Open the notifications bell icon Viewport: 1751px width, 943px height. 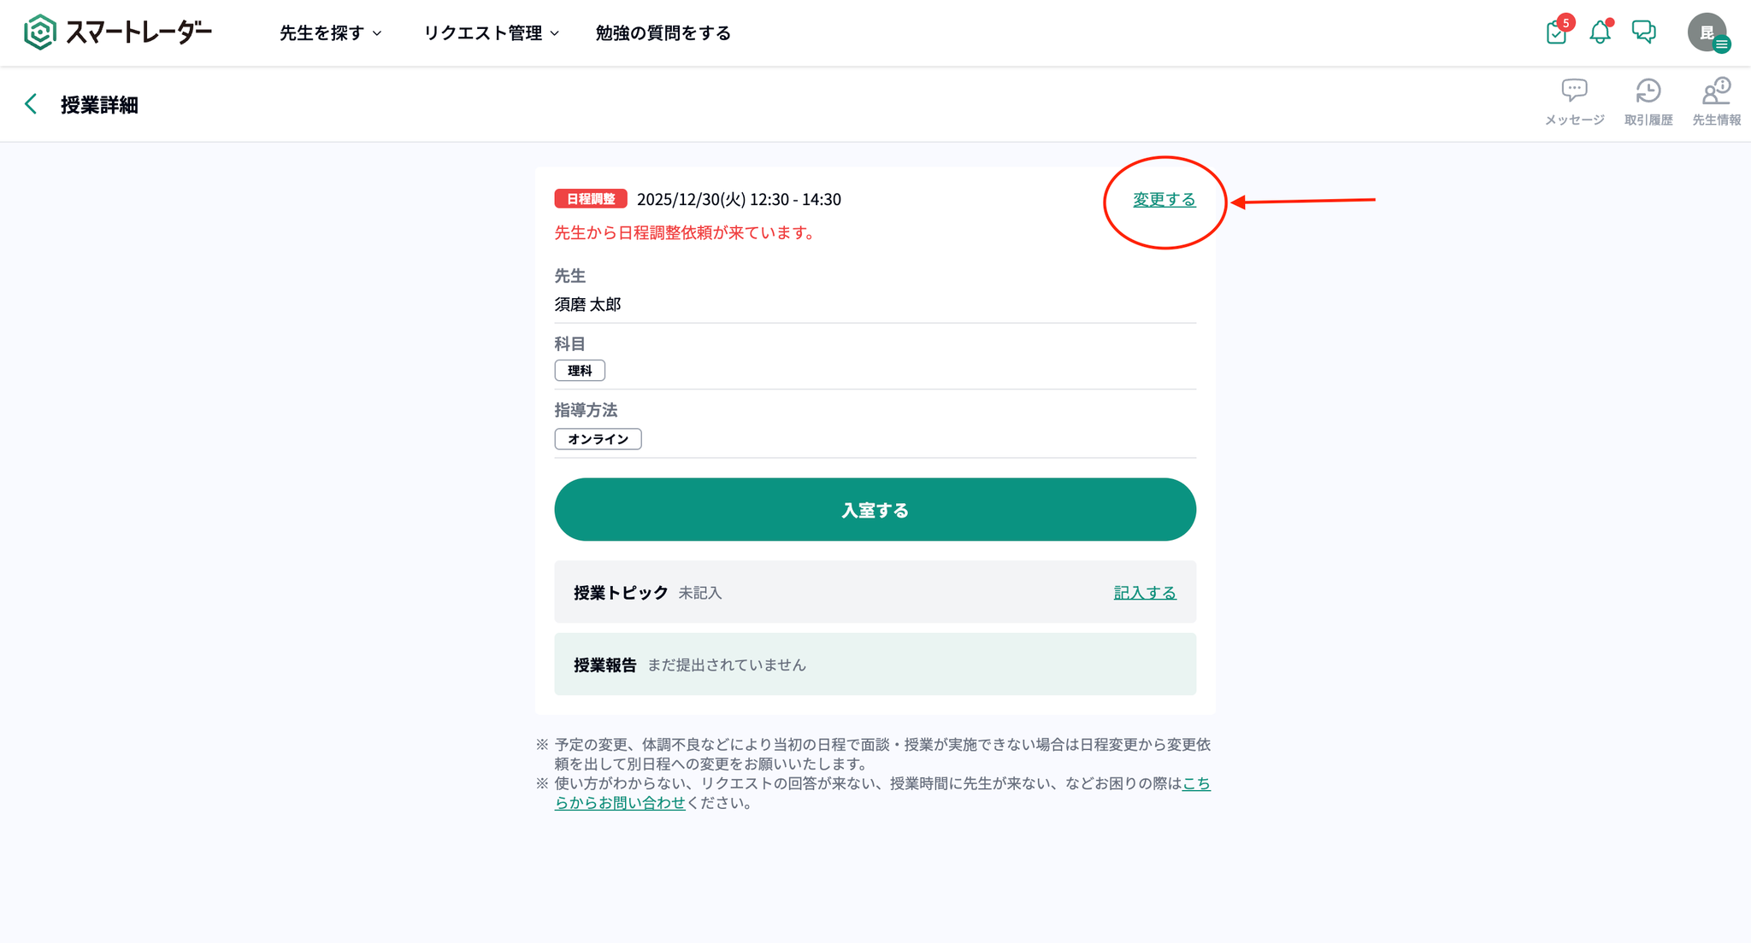[x=1600, y=32]
